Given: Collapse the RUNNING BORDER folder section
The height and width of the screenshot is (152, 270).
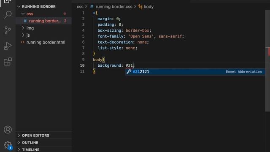Looking at the screenshot, I should tap(19, 7).
